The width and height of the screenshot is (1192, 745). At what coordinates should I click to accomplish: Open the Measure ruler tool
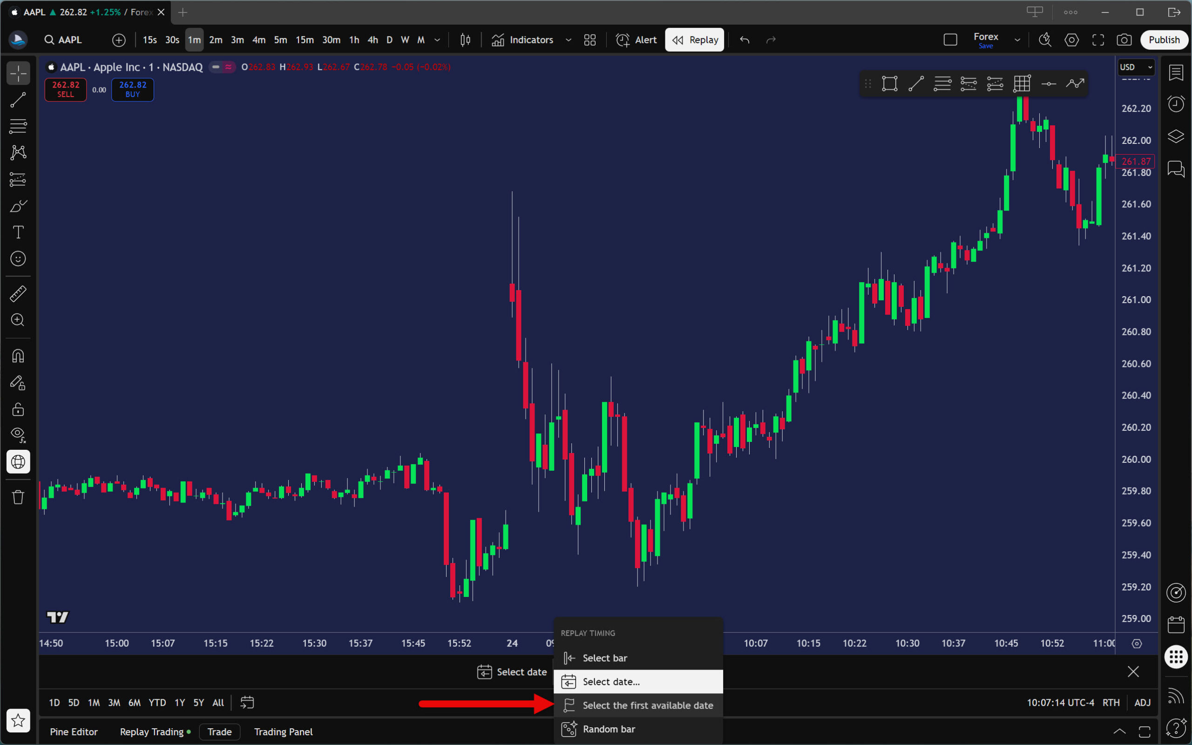[x=18, y=294]
